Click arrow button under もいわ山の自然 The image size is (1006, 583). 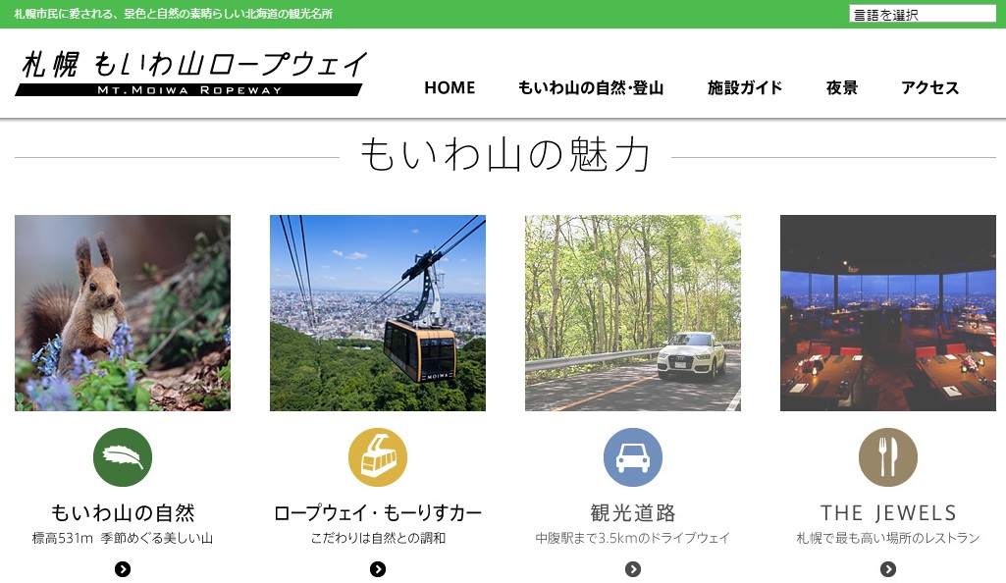point(123,569)
